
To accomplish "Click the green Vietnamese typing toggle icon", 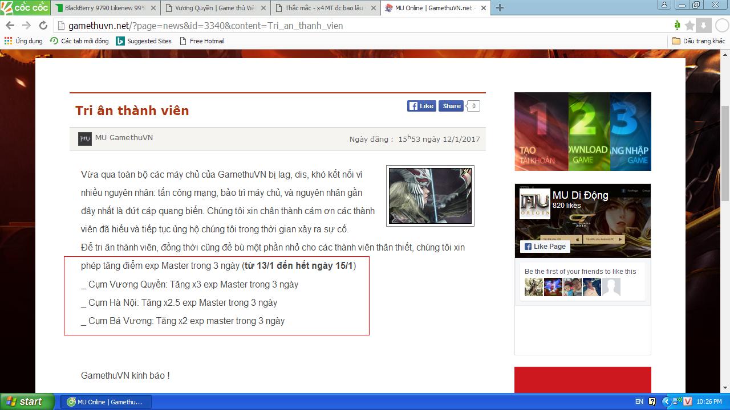I will tap(677, 26).
